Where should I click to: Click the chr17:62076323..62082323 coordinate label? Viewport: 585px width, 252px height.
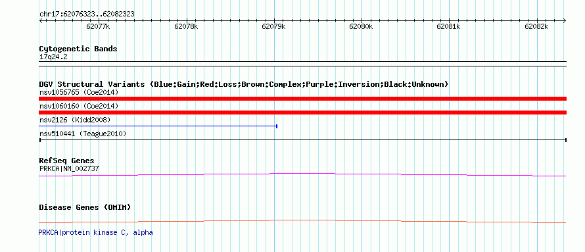pos(87,14)
